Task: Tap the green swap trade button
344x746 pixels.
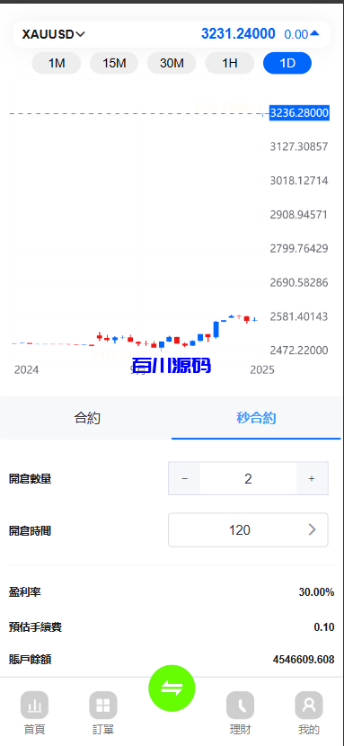Action: pos(172,688)
